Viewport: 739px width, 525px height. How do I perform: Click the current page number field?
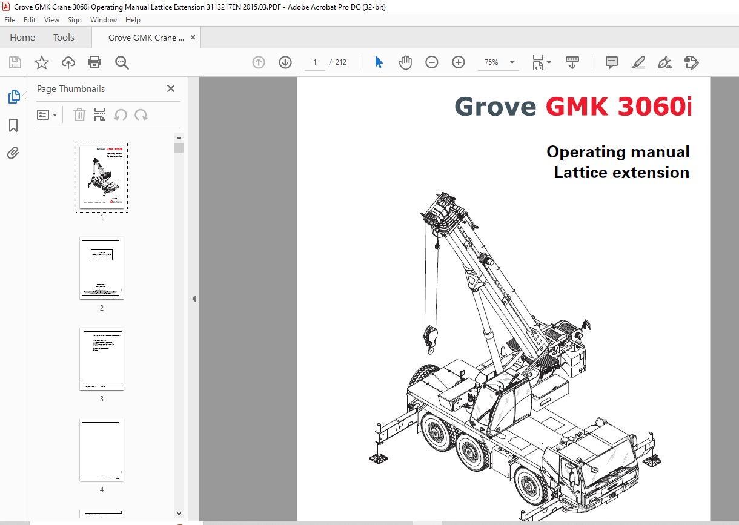coord(315,62)
